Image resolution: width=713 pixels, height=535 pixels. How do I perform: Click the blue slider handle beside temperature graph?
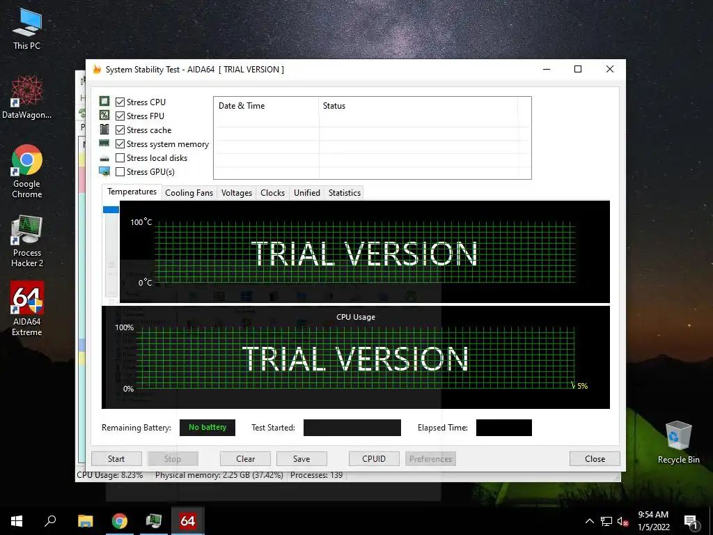(x=111, y=210)
